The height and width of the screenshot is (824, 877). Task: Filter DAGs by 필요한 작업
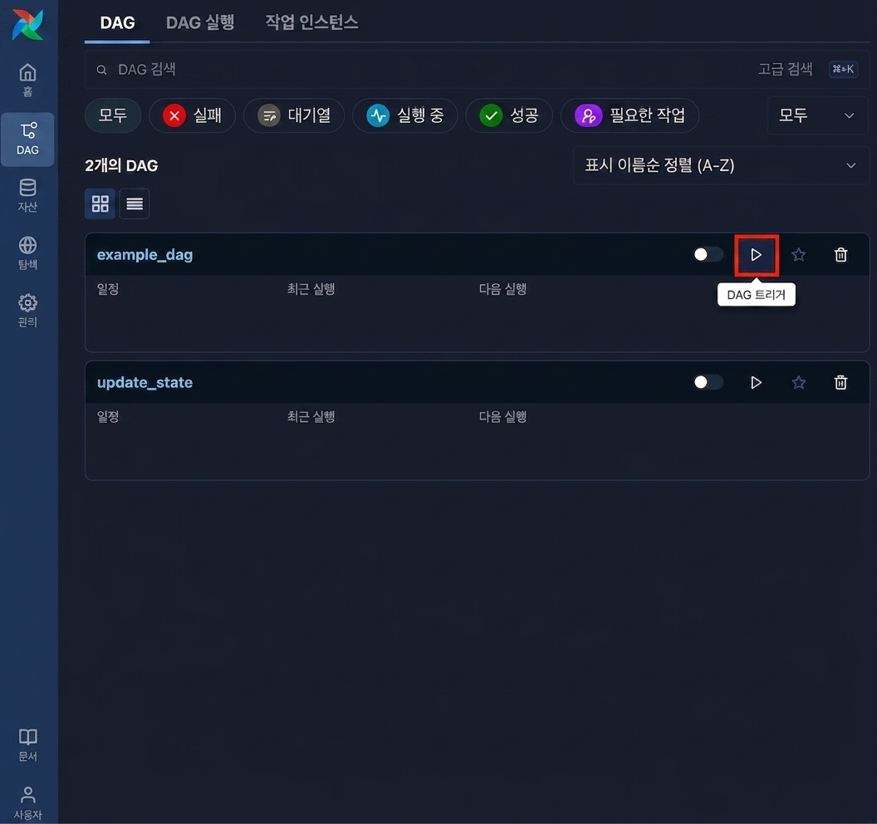tap(630, 115)
